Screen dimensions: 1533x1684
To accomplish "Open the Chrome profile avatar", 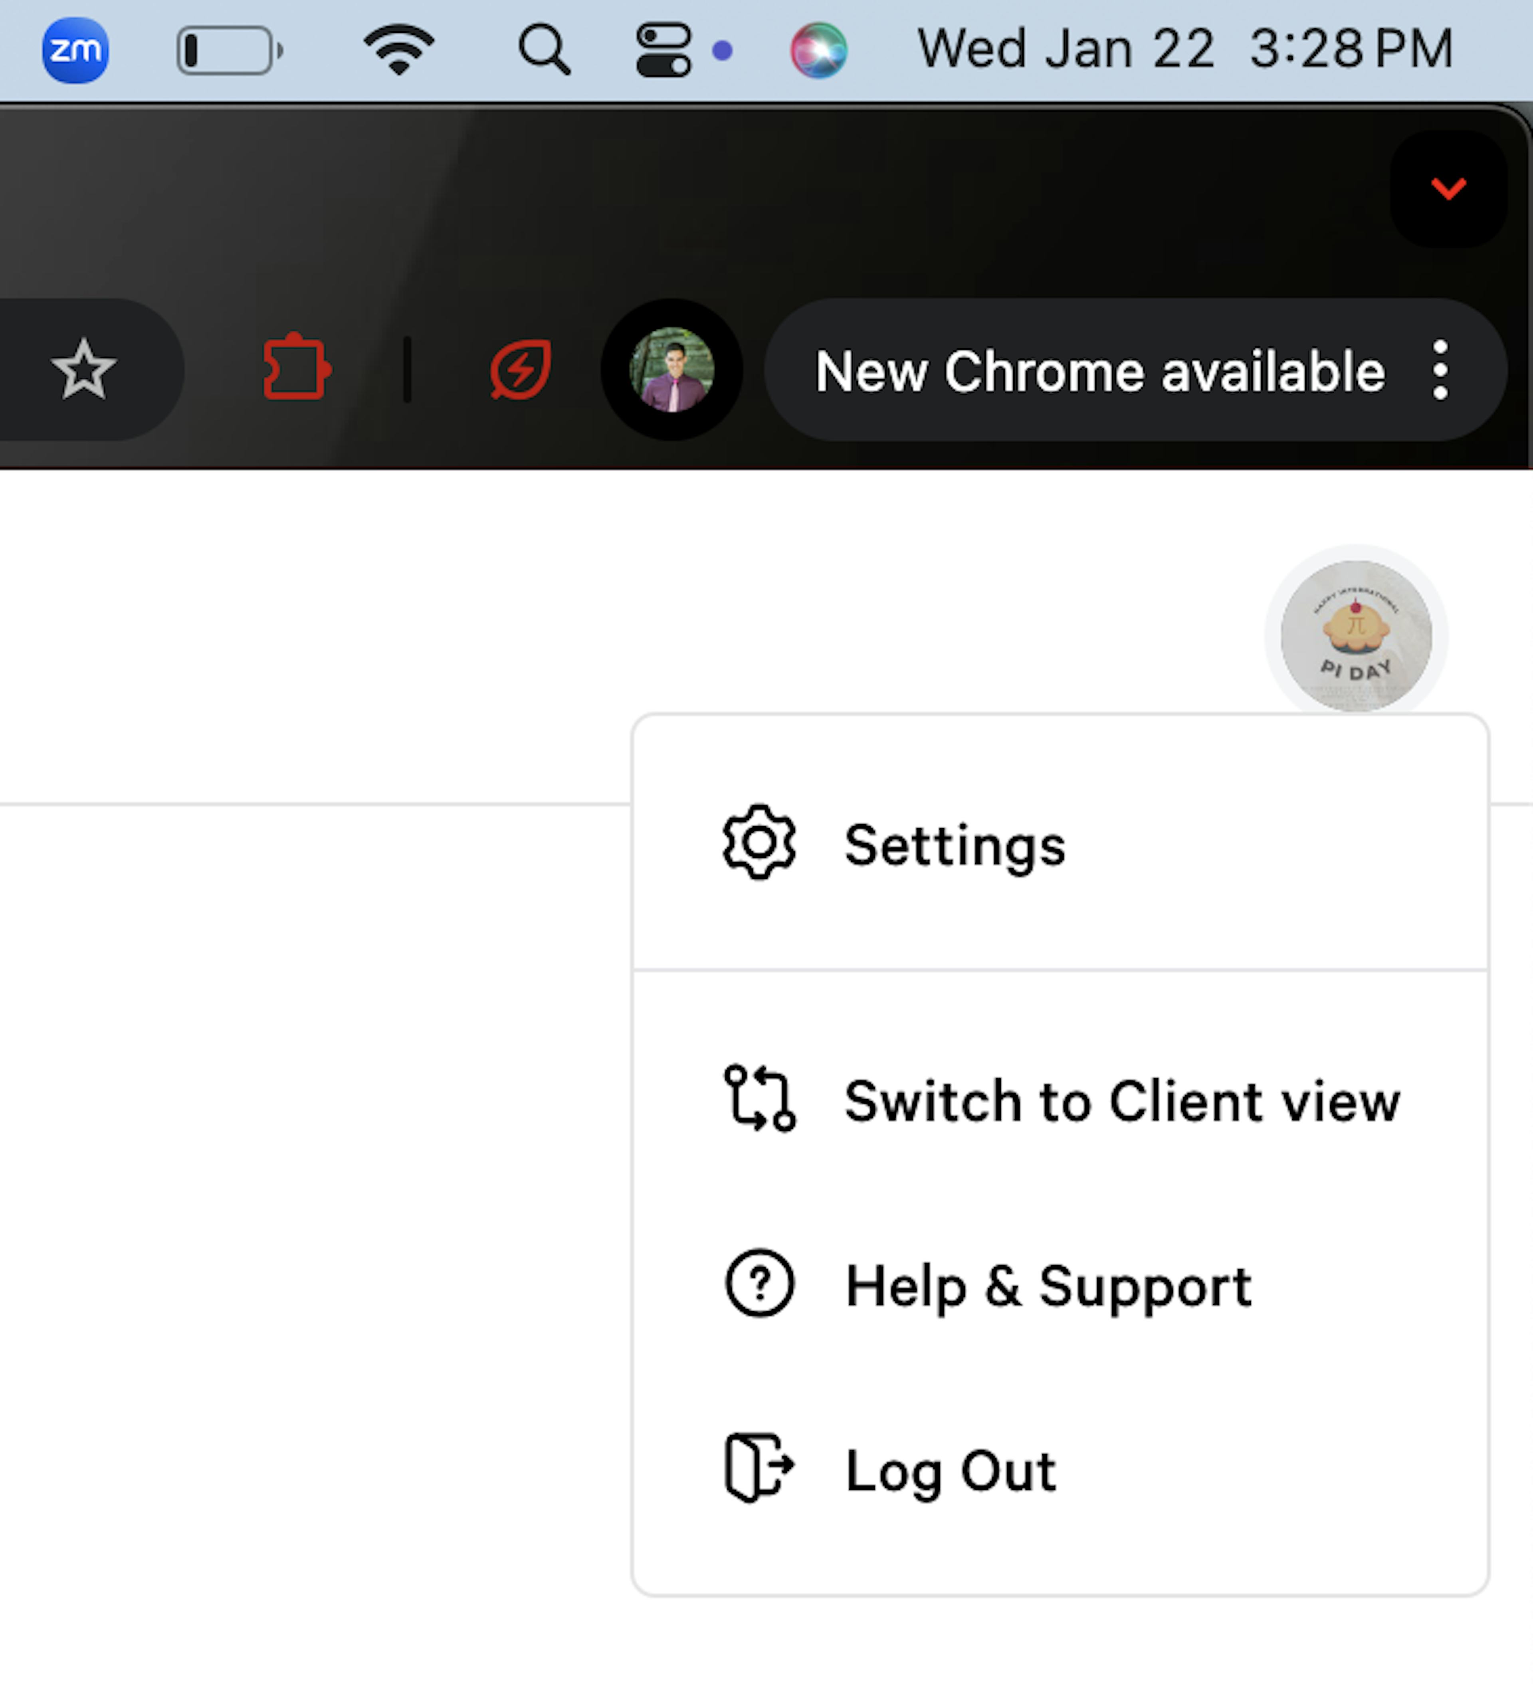I will pyautogui.click(x=671, y=369).
